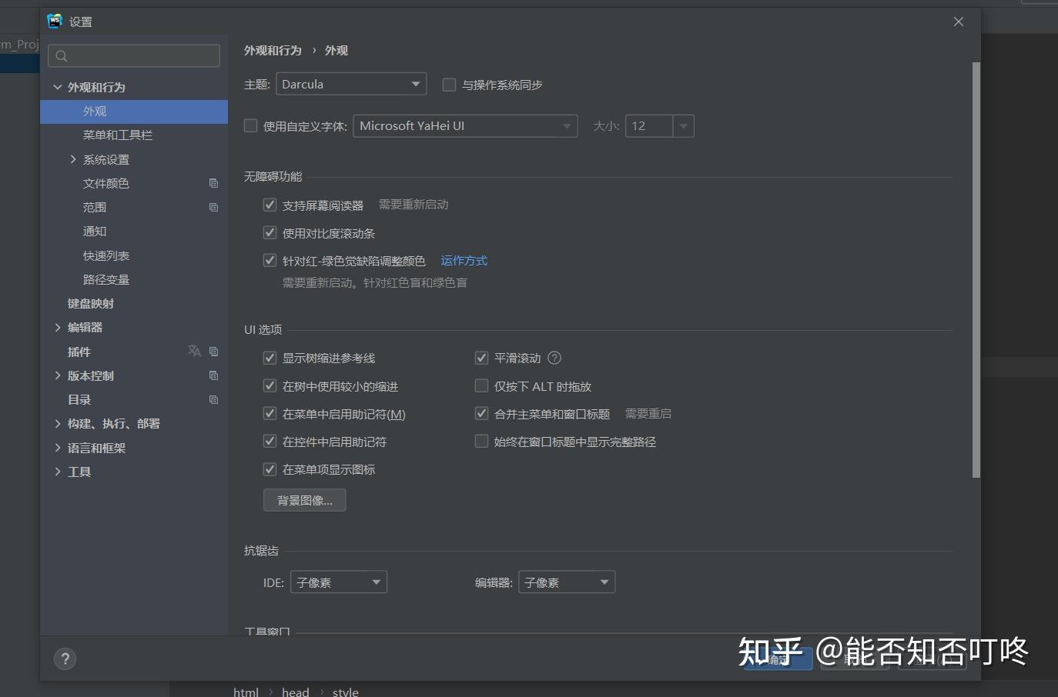Open the 运作方式 link
This screenshot has width=1058, height=697.
coord(464,261)
